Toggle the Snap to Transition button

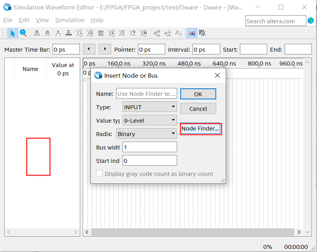[x=192, y=33]
